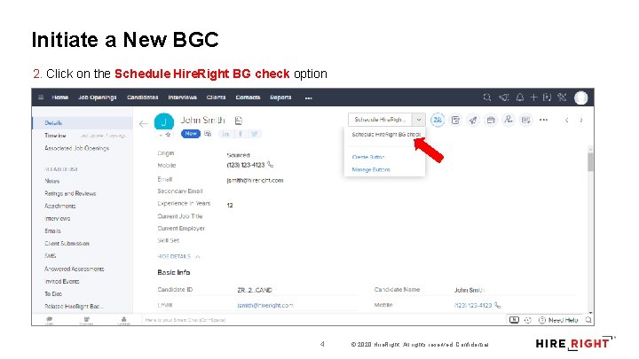Click the jsmith@hireright.com link in Basic Info
This screenshot has height=359, width=639.
(x=265, y=305)
